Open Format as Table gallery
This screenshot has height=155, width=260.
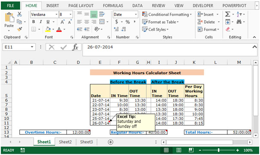pos(160,22)
